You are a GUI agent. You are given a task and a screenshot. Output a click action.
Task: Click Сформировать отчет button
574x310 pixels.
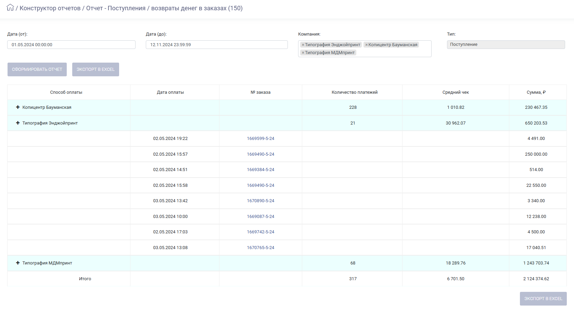pos(37,69)
